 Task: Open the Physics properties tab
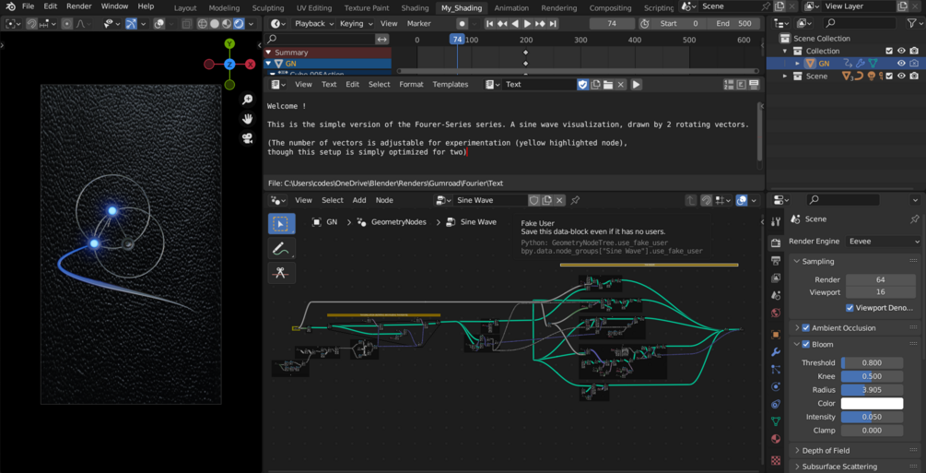[776, 386]
